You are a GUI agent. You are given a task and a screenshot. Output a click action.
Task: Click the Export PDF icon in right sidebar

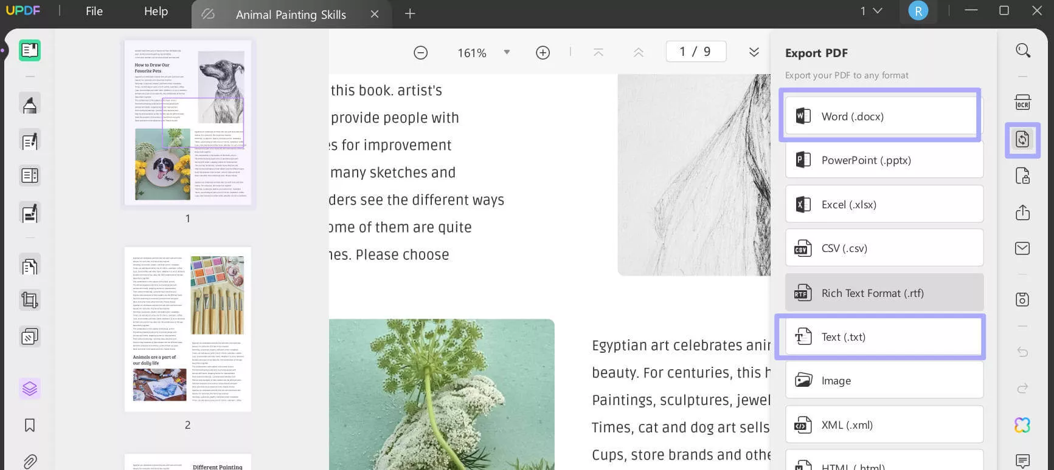pos(1023,140)
